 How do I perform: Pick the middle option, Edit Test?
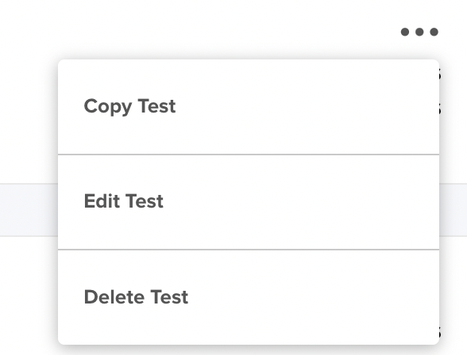249,202
